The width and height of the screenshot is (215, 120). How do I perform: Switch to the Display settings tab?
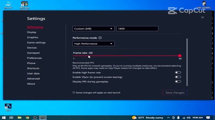coord(32,32)
